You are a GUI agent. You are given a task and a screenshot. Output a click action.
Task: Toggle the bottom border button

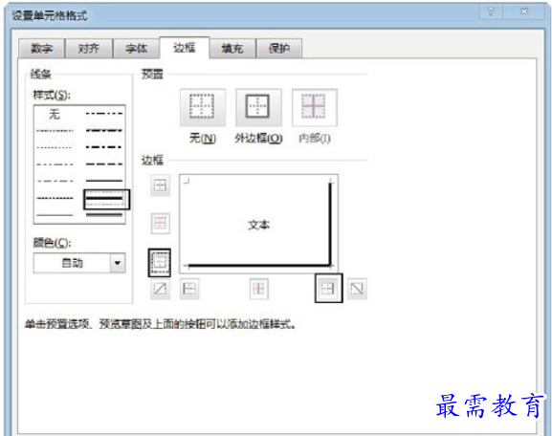coord(160,263)
